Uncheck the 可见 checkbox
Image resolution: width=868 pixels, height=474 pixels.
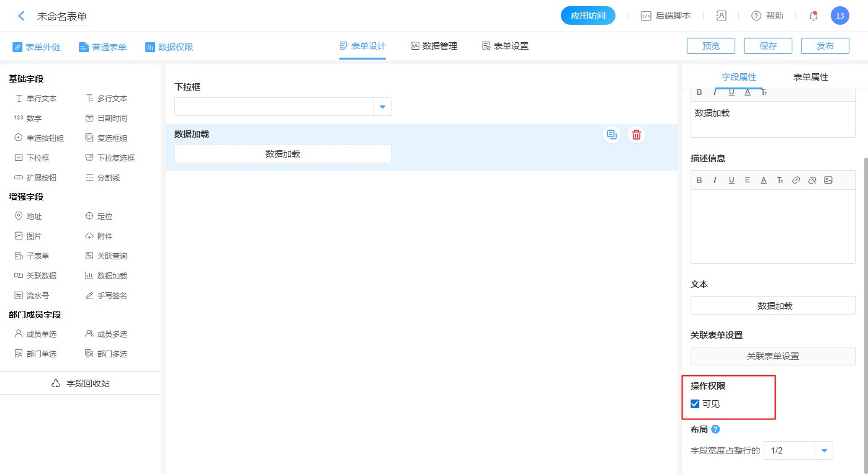pyautogui.click(x=695, y=404)
